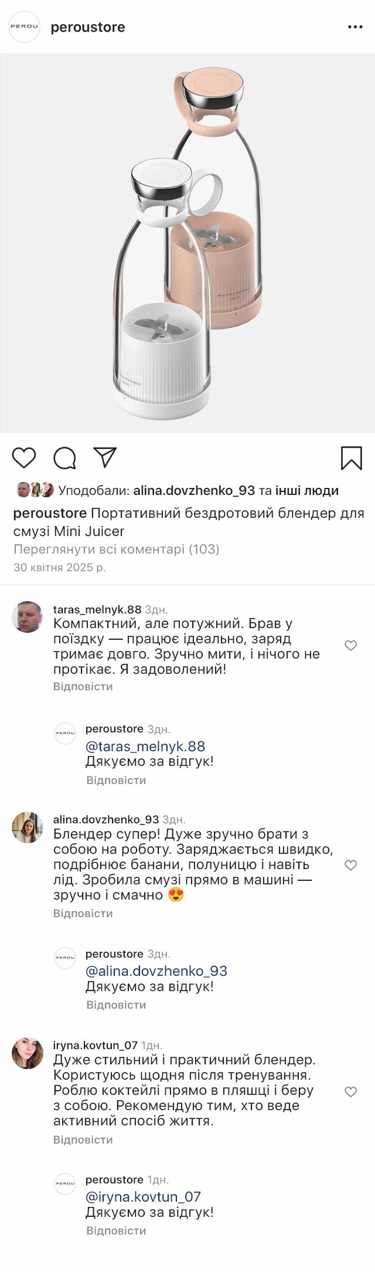Like iryna.kovtun_07's comment
This screenshot has height=1272, width=375.
point(350,1091)
